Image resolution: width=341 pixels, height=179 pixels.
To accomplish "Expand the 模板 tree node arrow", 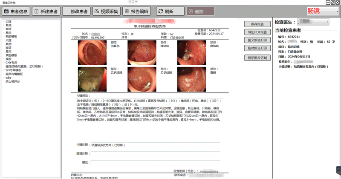I will point(4,59).
